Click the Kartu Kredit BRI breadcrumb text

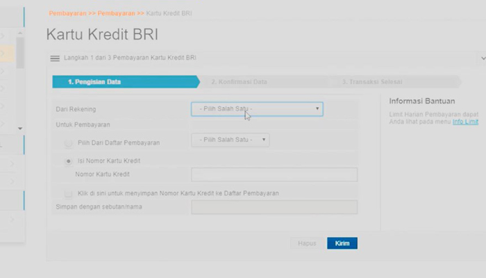point(169,13)
